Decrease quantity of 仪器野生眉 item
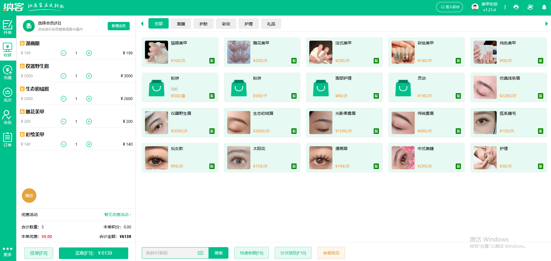Screen dimensions: 551x261 (x=64, y=76)
